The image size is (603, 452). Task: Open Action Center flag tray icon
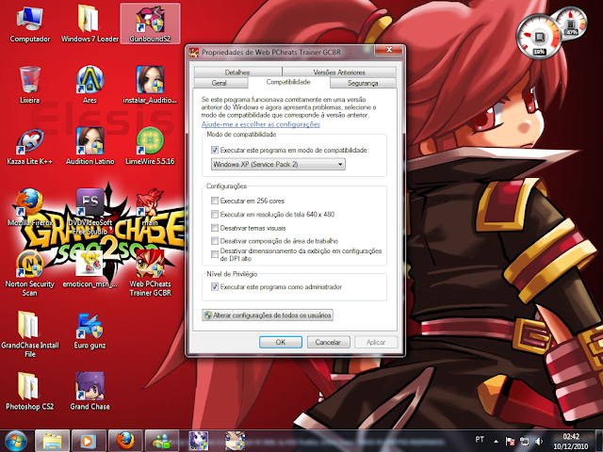(510, 442)
